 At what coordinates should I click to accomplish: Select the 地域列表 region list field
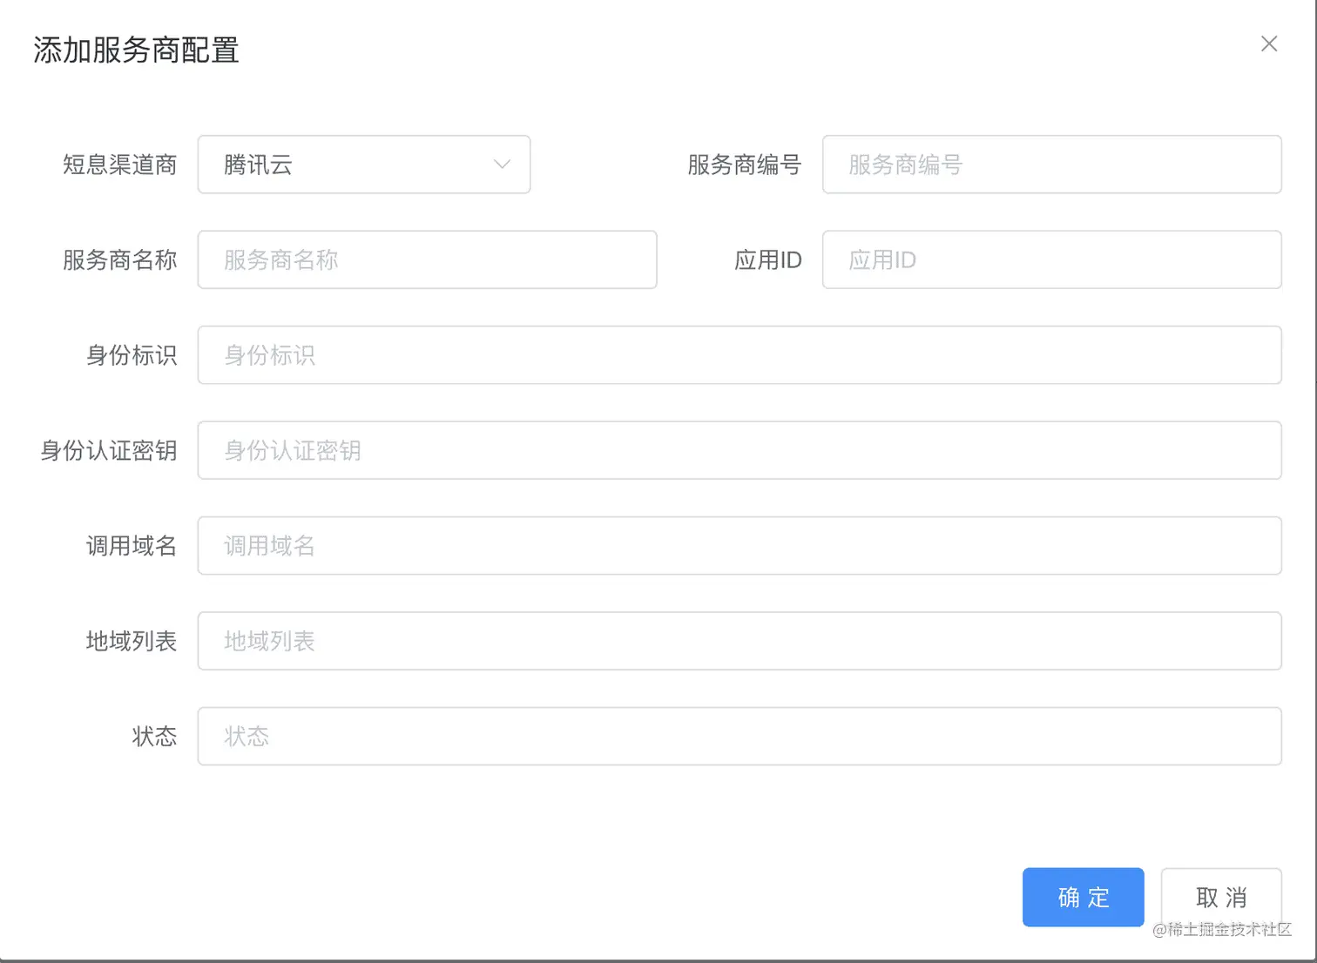tap(740, 641)
